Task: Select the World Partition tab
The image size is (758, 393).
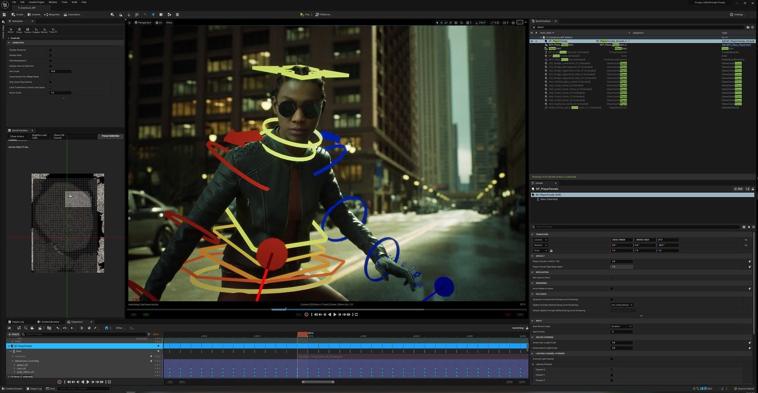Action: 20,130
